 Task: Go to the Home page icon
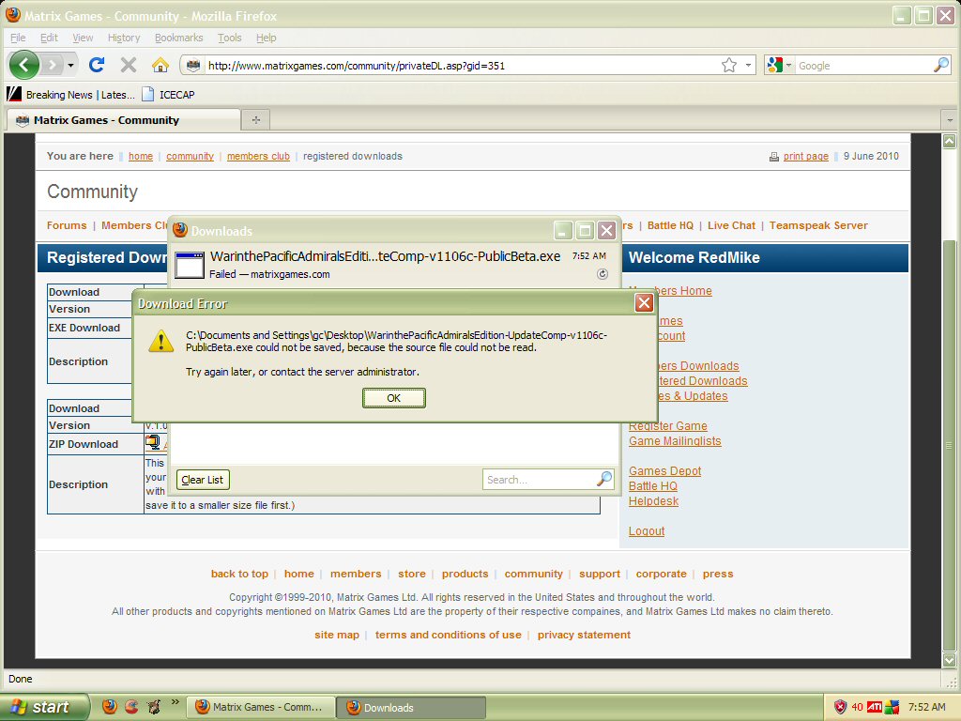[160, 65]
